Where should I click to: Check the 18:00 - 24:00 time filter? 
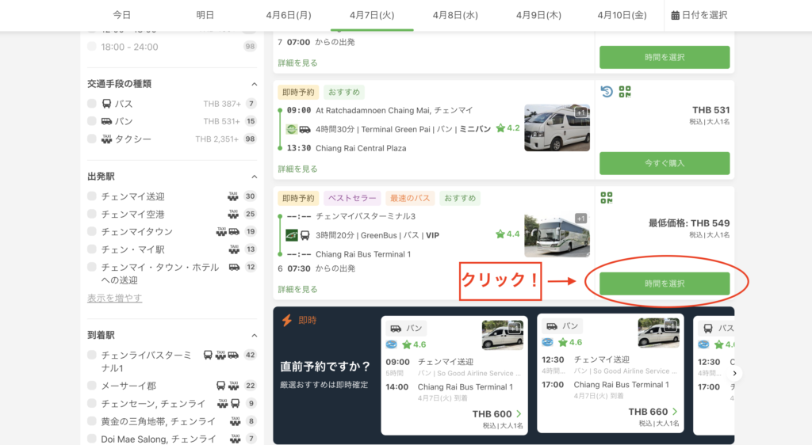[x=92, y=47]
